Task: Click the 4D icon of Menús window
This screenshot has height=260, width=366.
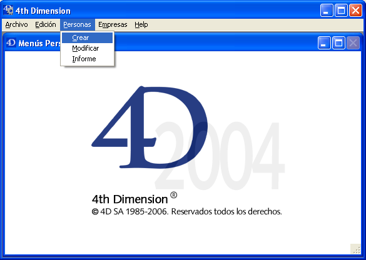Action: tap(11, 43)
